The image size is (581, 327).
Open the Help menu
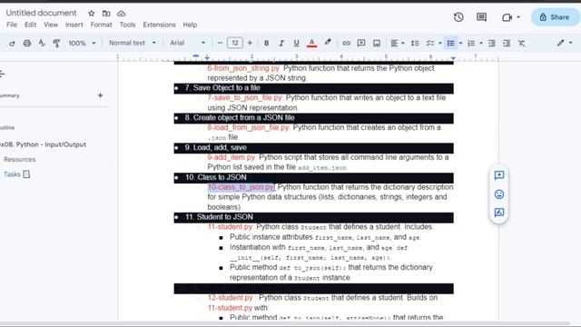[190, 25]
